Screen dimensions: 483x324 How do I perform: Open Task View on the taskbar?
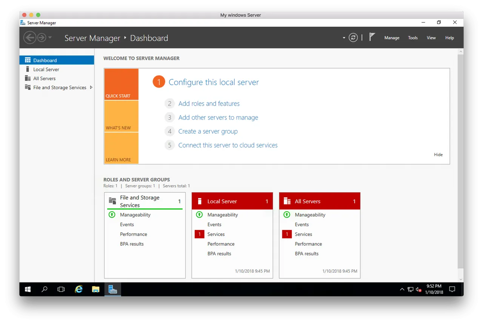pyautogui.click(x=61, y=289)
